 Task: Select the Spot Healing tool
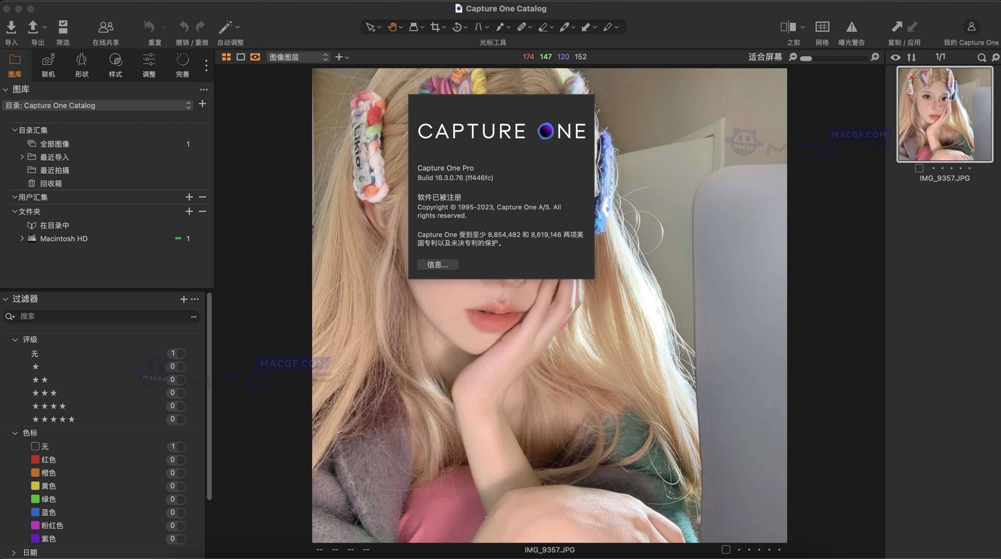(523, 26)
